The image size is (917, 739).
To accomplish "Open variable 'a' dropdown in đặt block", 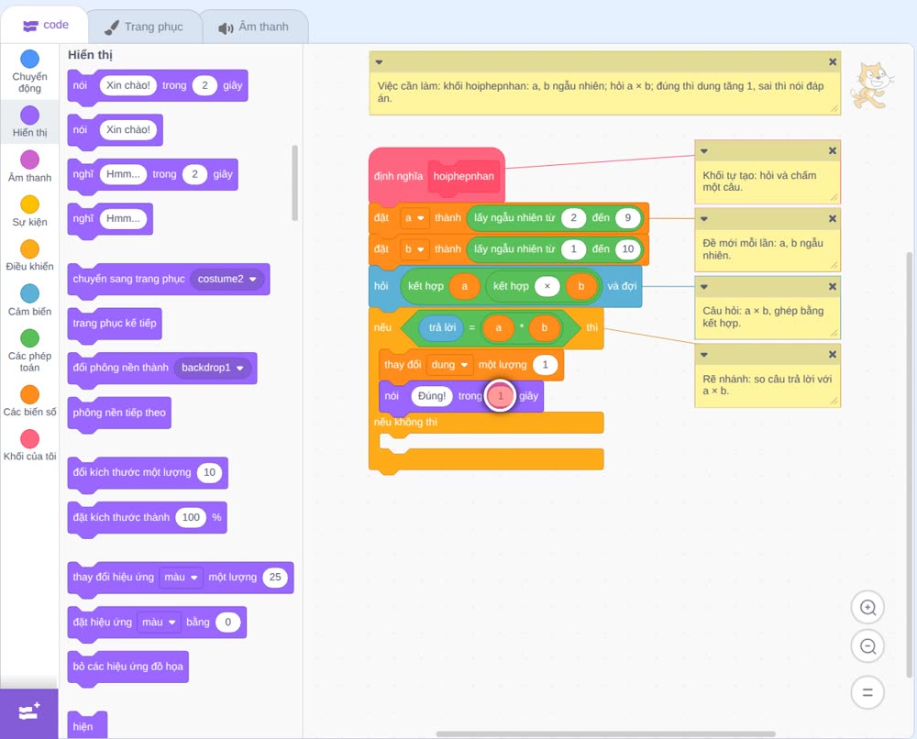I will [x=414, y=218].
